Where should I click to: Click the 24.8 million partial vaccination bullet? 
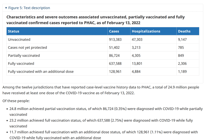(x=106, y=112)
